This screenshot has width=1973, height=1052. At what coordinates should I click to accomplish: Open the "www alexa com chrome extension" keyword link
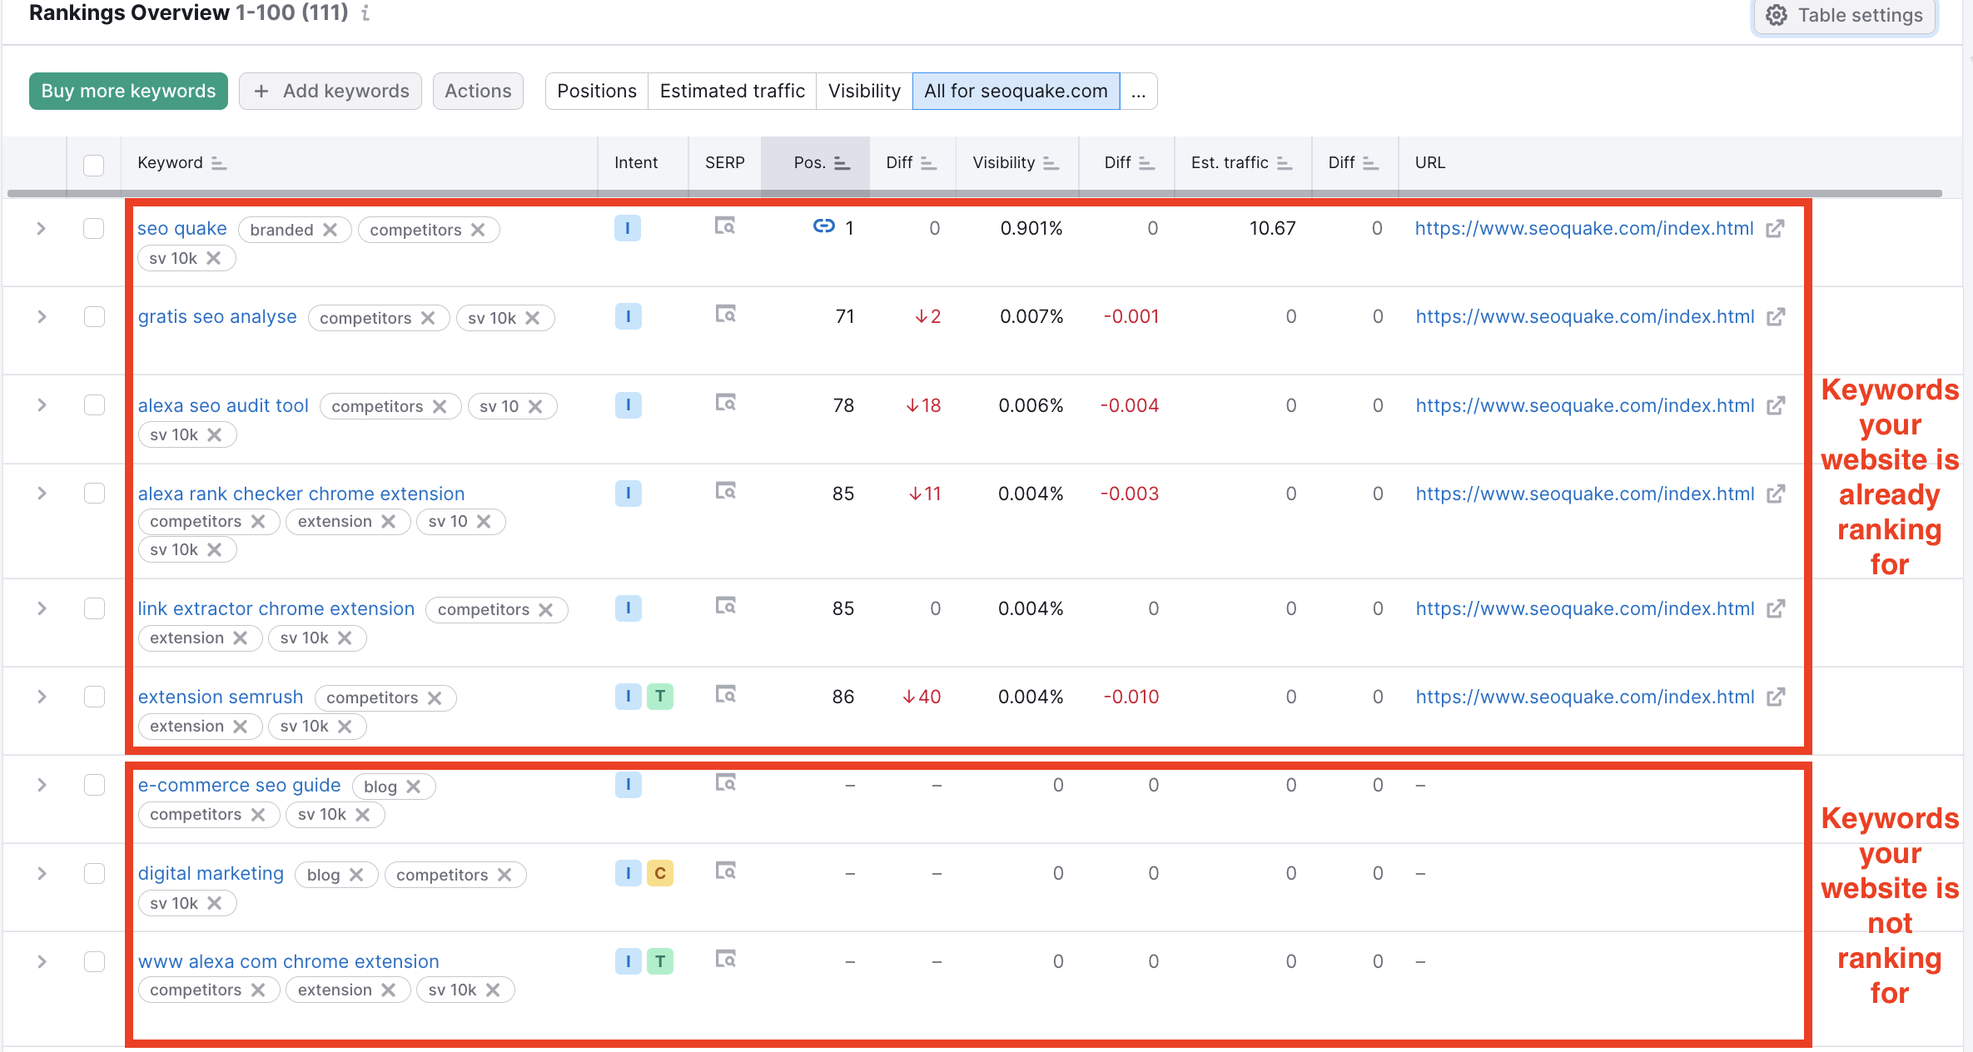[289, 960]
